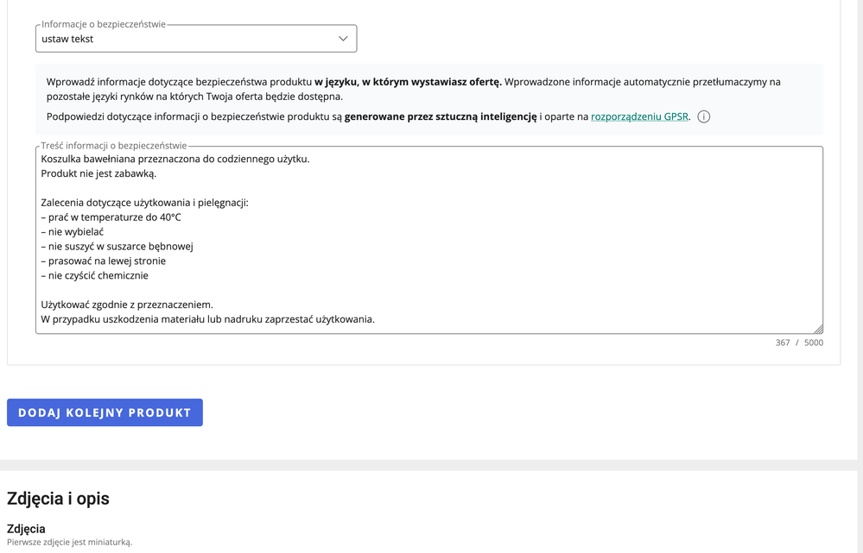
Task: Click the "Zdjęcia" subheading
Action: pos(27,527)
